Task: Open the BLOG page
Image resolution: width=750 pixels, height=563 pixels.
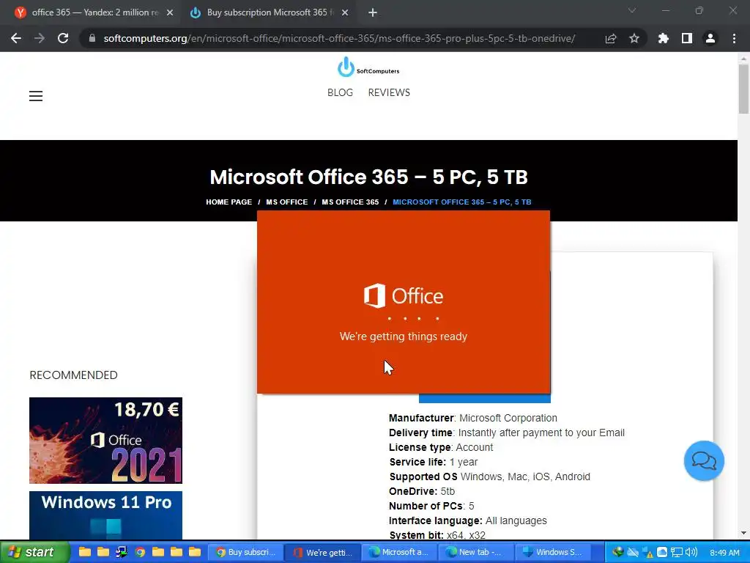Action: coord(340,92)
